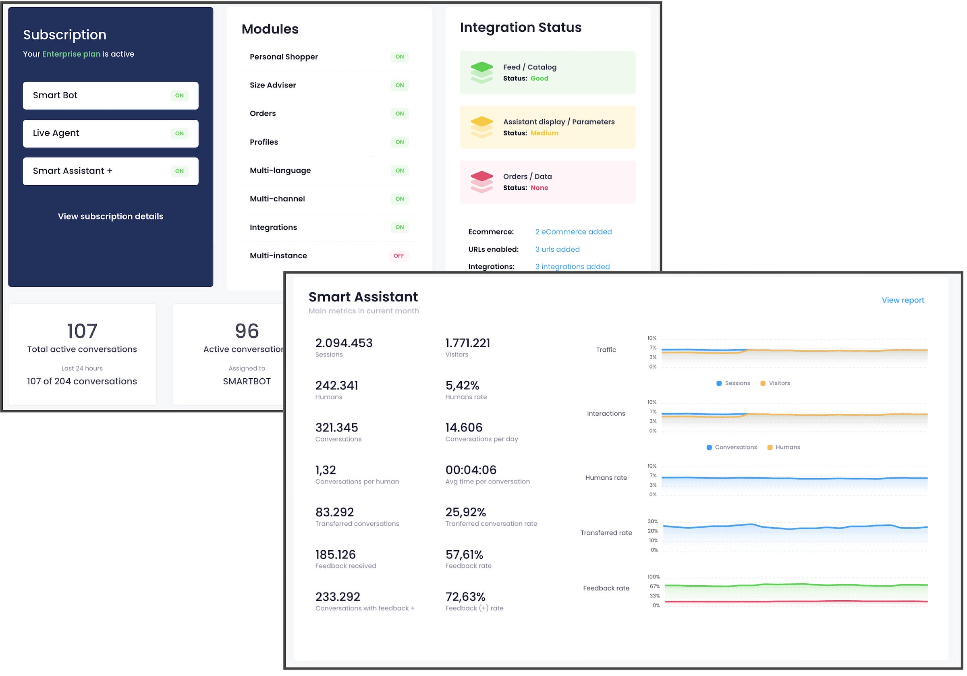967x676 pixels.
Task: Open the Assistant display / Parameters status card
Action: click(547, 127)
